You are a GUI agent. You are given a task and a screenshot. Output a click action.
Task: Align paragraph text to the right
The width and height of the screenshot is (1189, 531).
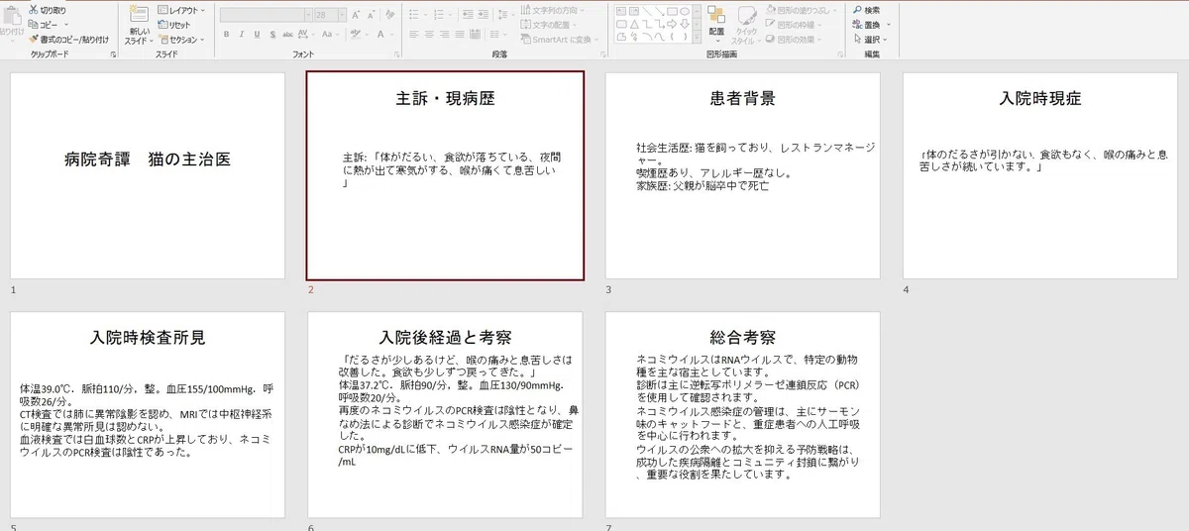click(445, 34)
